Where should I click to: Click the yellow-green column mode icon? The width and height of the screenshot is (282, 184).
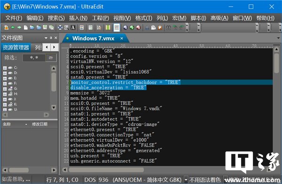point(108,28)
